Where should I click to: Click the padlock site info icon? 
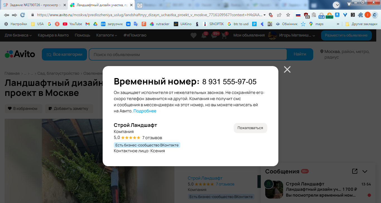pyautogui.click(x=32, y=15)
